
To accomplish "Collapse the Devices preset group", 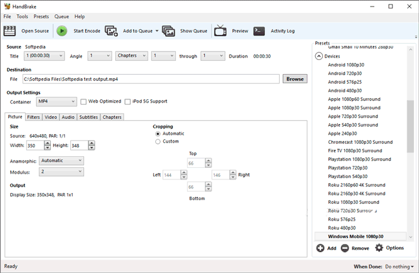I will tap(318, 56).
